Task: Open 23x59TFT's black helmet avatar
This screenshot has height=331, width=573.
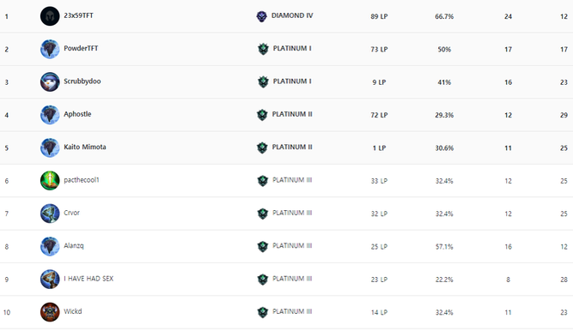Action: pyautogui.click(x=50, y=16)
